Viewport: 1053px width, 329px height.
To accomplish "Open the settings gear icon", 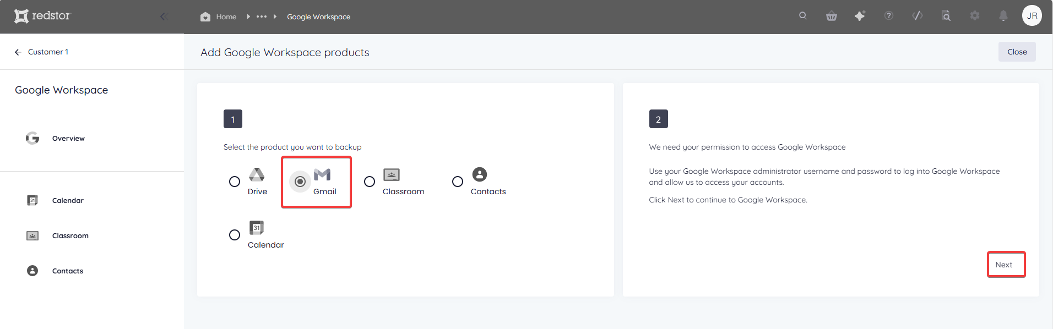I will pyautogui.click(x=975, y=16).
